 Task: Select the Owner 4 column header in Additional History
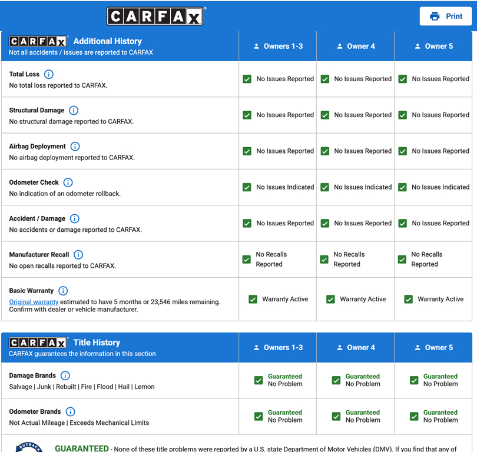[x=355, y=46]
